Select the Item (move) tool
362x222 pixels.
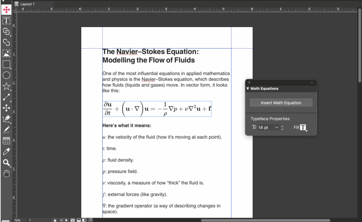click(6, 10)
